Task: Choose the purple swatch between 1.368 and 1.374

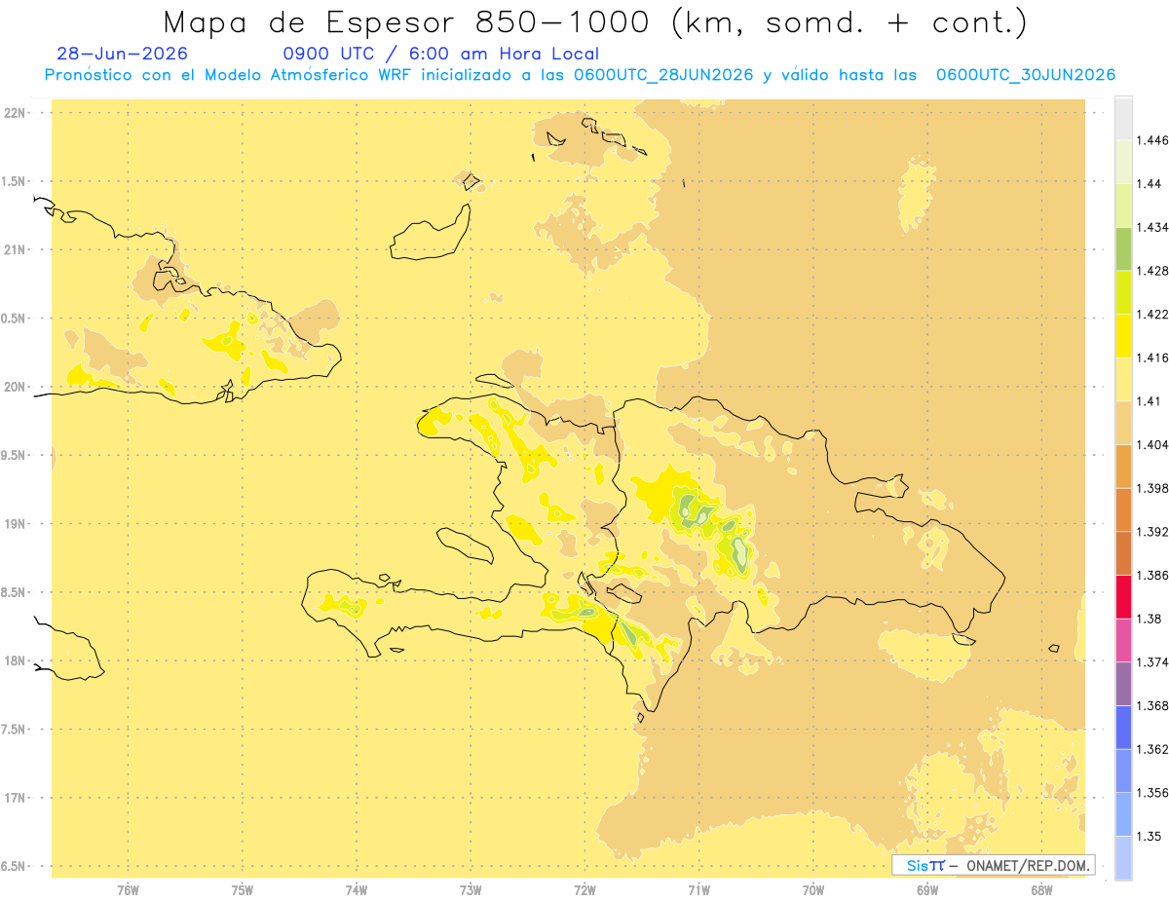Action: 1123,683
